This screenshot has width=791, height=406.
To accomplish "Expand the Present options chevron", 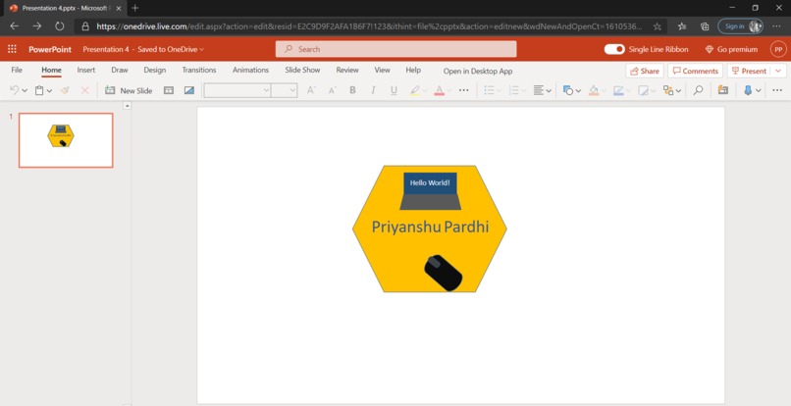I will (x=778, y=71).
